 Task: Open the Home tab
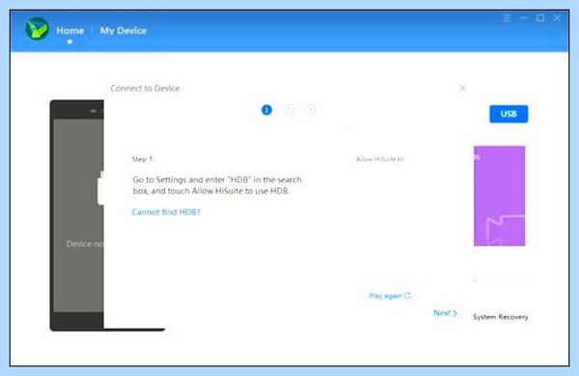pyautogui.click(x=70, y=31)
